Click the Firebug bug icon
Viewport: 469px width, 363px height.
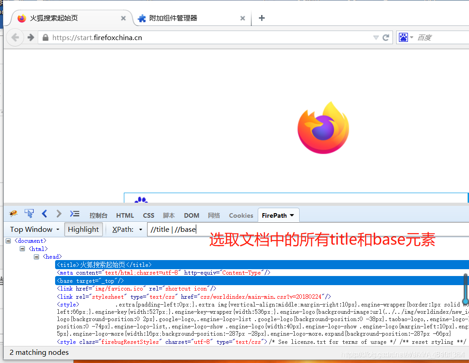coord(13,213)
